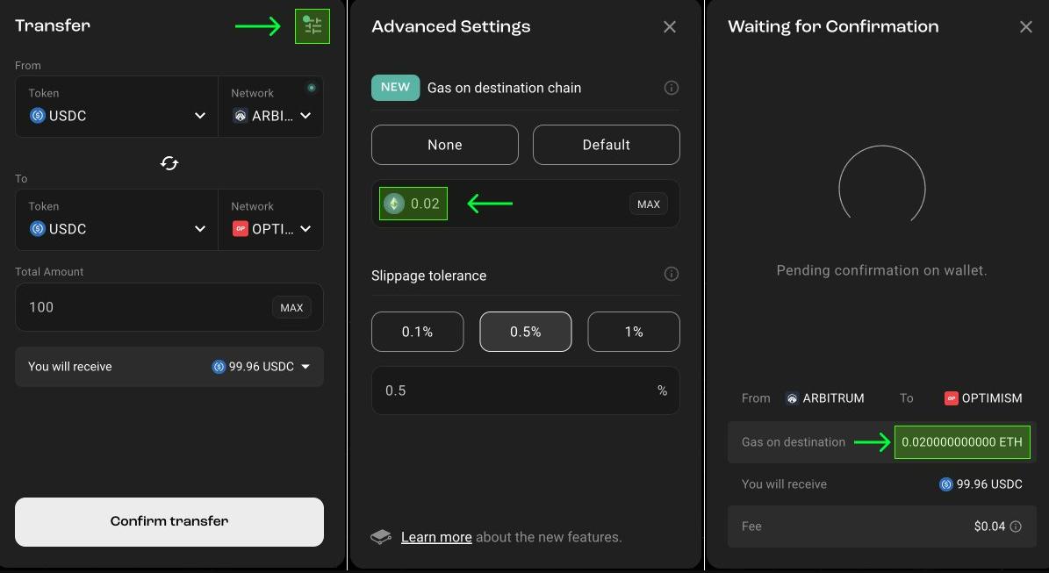Expand the You will receive details

(x=305, y=367)
